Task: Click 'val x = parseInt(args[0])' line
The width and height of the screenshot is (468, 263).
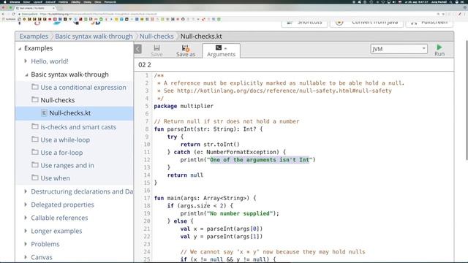Action: coord(222,229)
